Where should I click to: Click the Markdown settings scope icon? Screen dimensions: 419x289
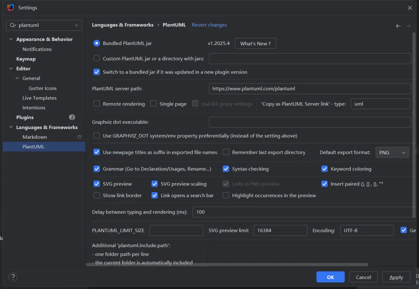80,137
